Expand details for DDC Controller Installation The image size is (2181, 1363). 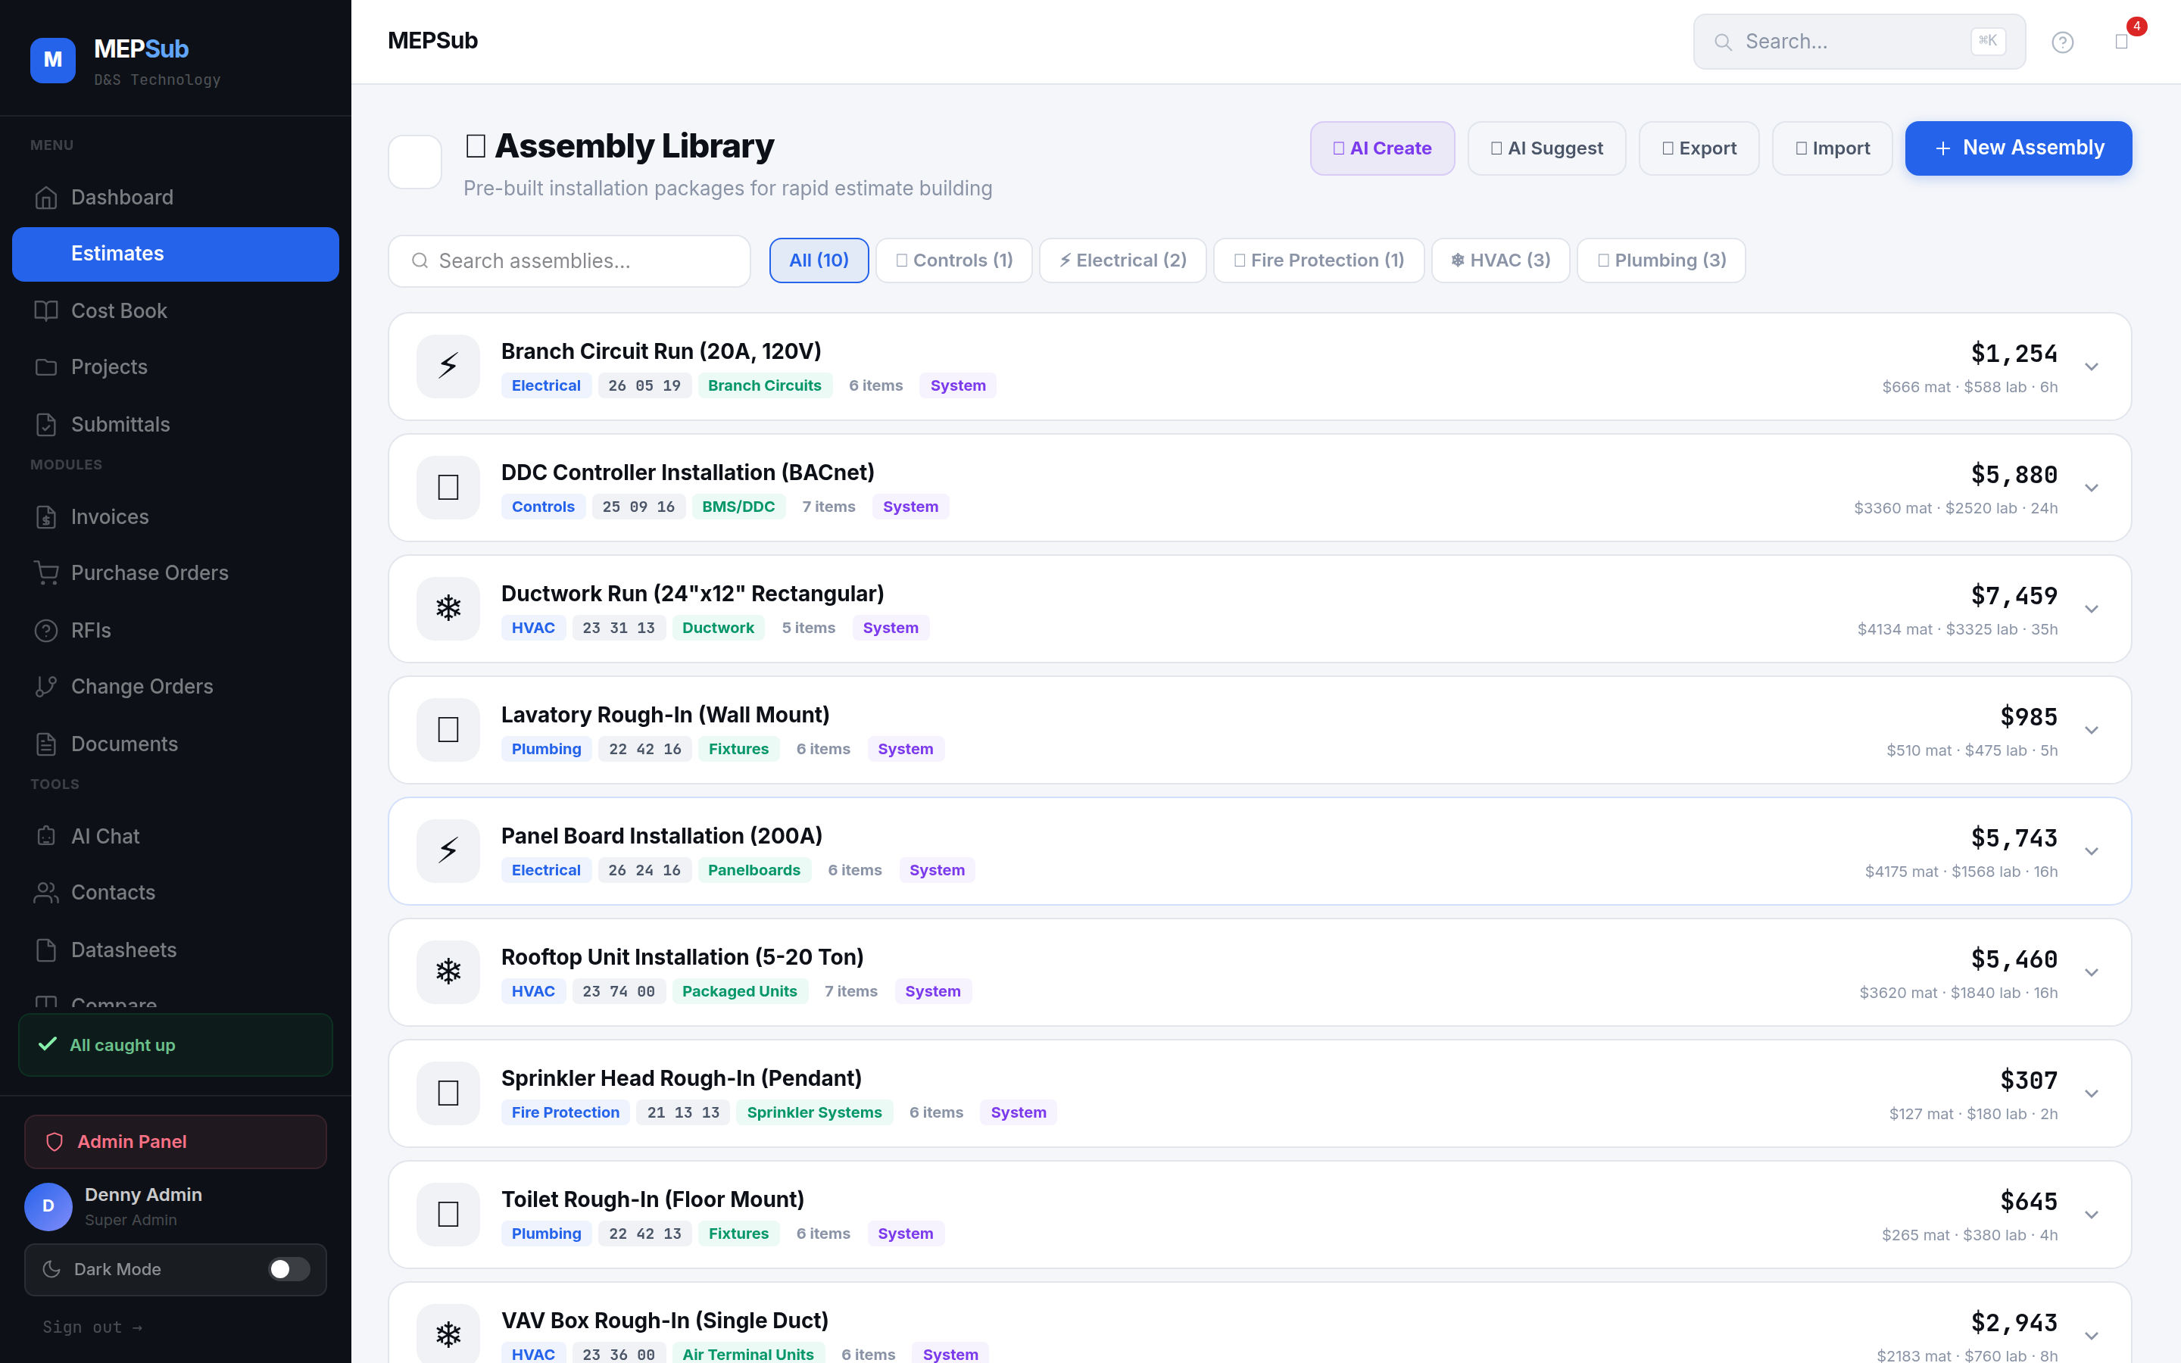pyautogui.click(x=2092, y=488)
